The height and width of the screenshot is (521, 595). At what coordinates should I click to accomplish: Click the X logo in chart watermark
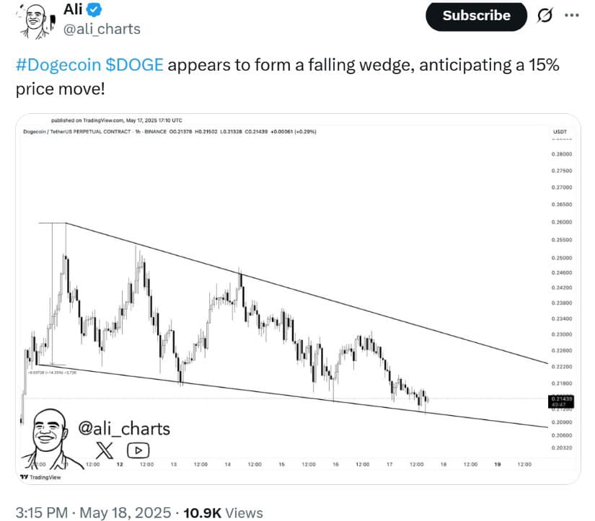(105, 450)
